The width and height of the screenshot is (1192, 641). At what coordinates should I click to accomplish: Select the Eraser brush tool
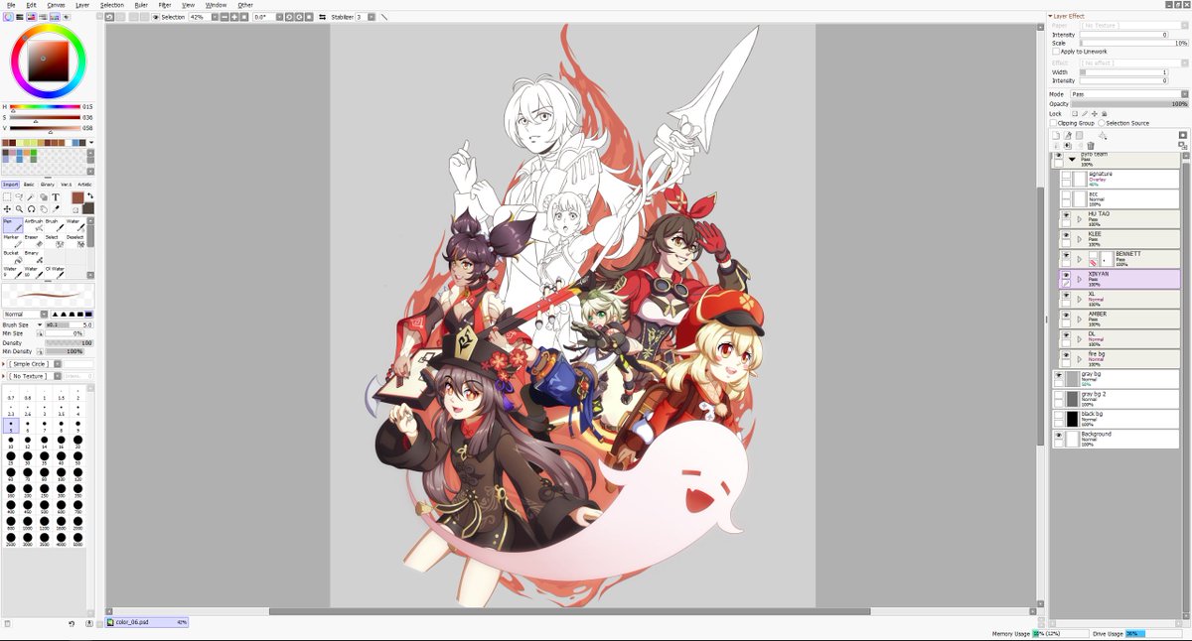(x=34, y=242)
